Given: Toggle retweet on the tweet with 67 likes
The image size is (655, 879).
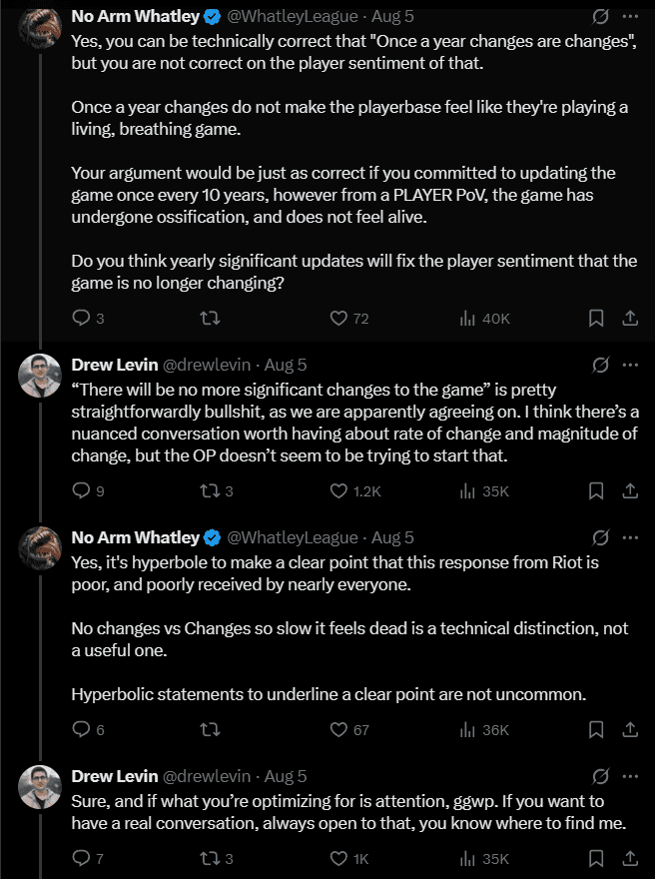Looking at the screenshot, I should (x=208, y=730).
